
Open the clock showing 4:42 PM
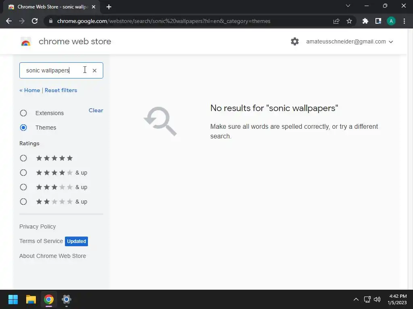click(x=397, y=299)
